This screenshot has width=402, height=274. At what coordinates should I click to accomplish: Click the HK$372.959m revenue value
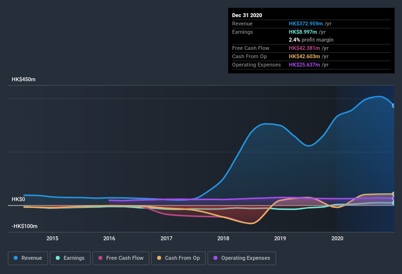pyautogui.click(x=306, y=23)
